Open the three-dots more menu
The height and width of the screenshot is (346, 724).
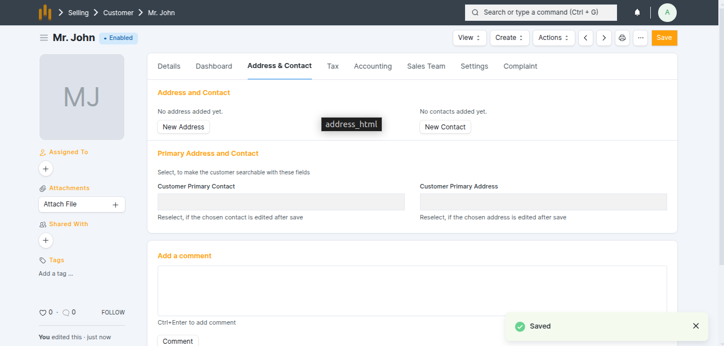click(x=640, y=38)
